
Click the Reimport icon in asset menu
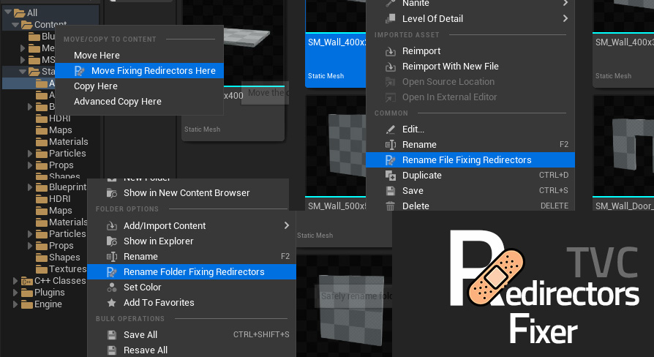click(391, 51)
